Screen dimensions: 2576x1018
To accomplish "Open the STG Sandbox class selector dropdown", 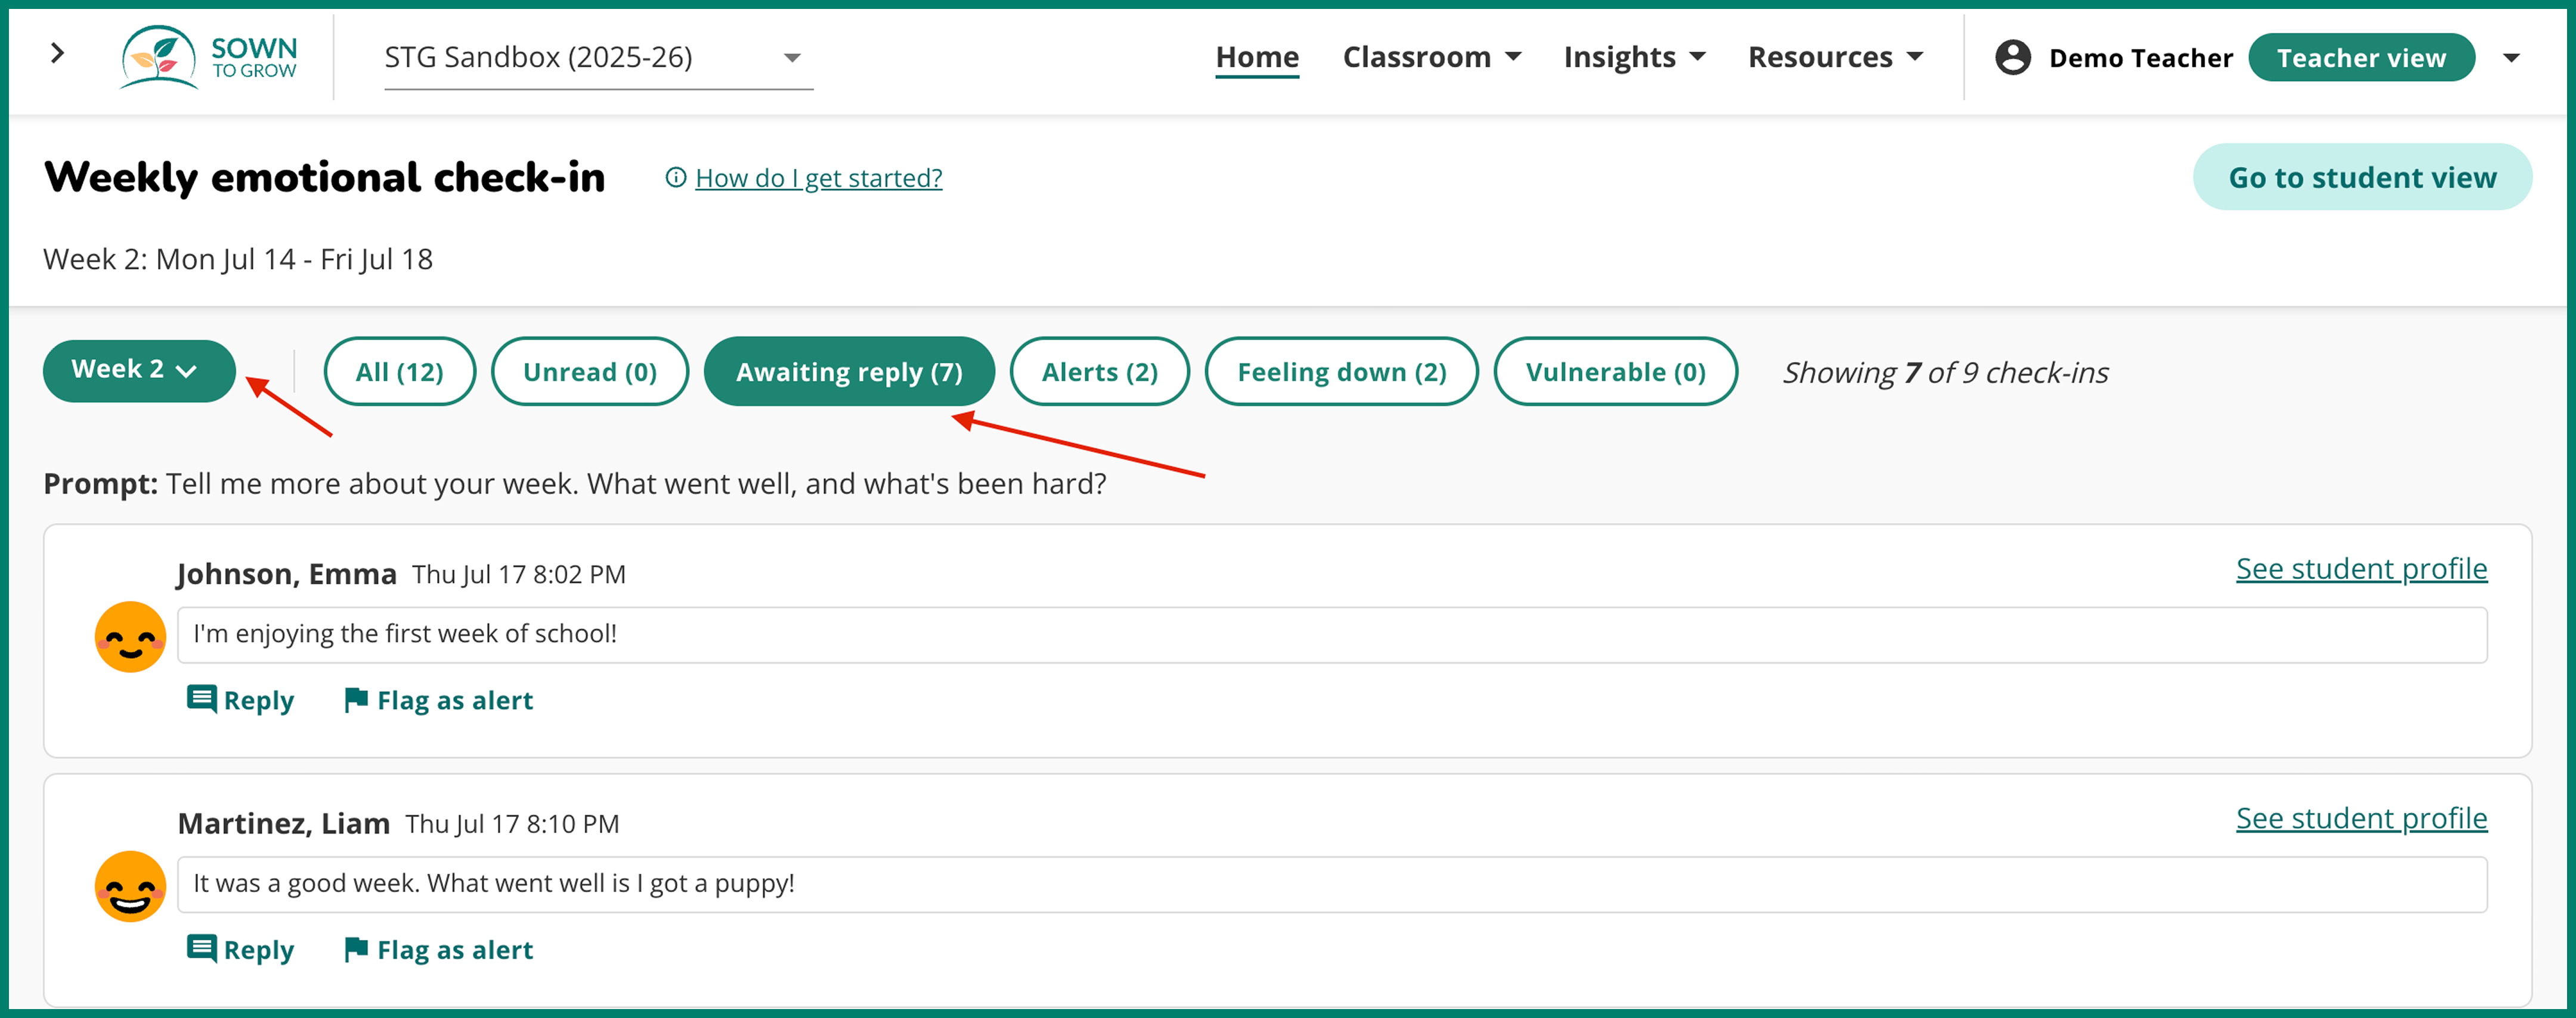I will click(597, 58).
